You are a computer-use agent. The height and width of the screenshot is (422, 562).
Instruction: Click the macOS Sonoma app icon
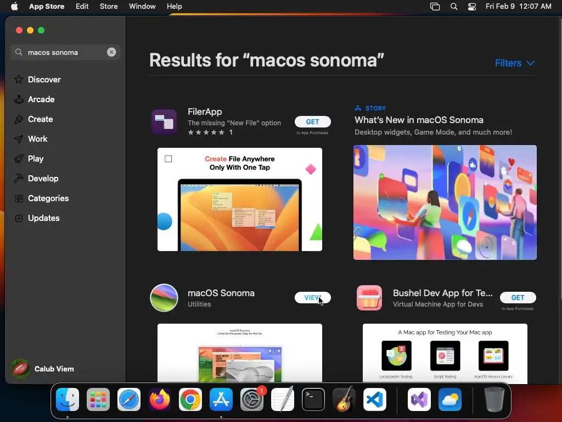click(x=164, y=298)
